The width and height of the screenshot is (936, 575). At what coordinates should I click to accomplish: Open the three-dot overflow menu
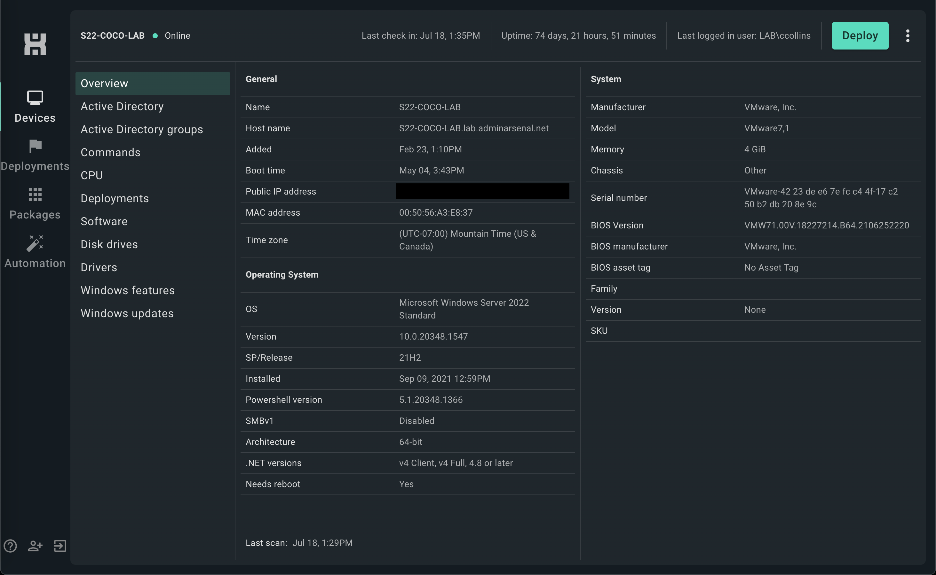[x=908, y=35]
